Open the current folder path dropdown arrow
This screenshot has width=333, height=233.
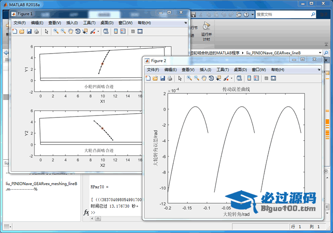[320, 53]
